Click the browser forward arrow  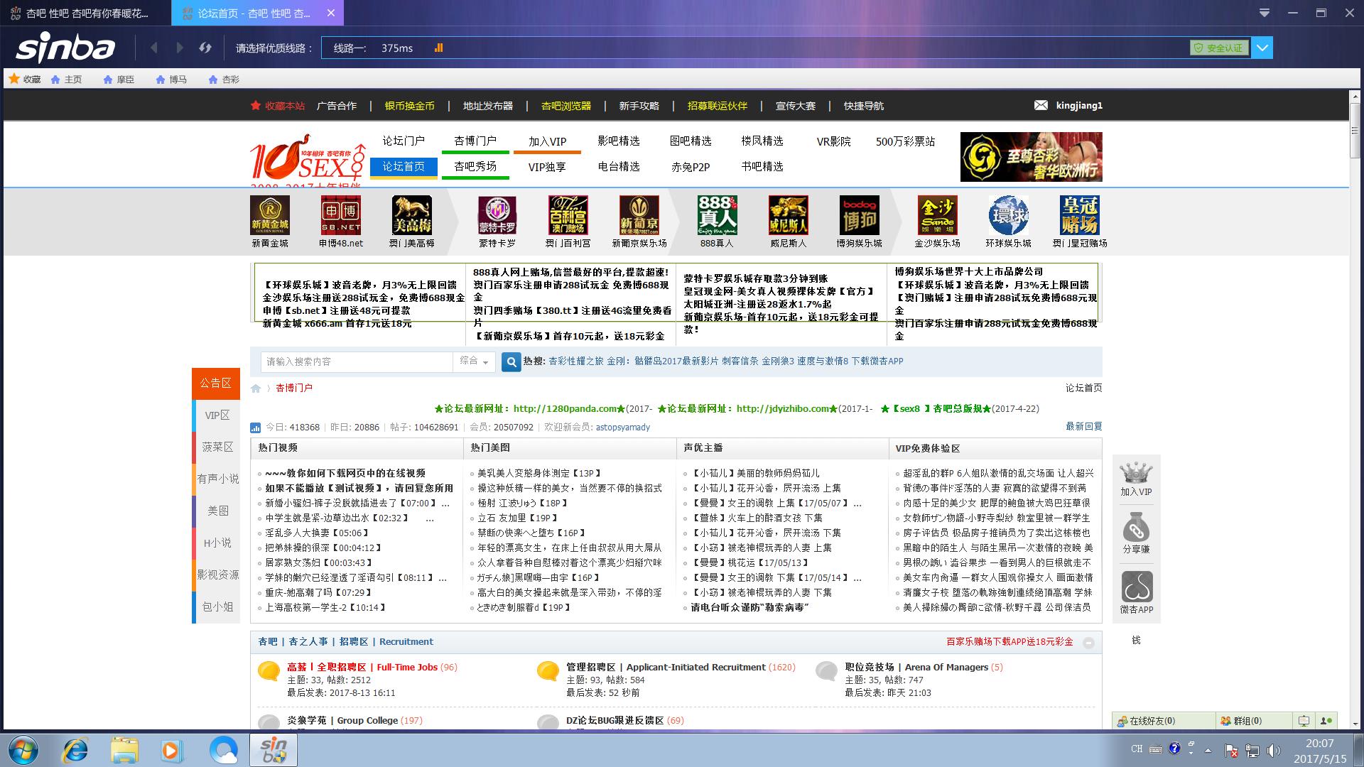pyautogui.click(x=180, y=48)
